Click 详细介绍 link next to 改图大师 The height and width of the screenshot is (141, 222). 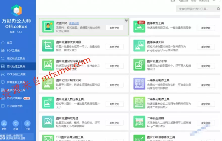point(74,23)
